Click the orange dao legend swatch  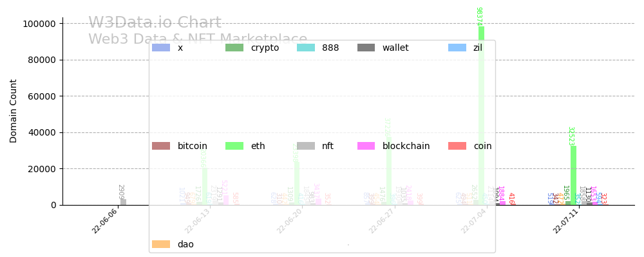[161, 244]
